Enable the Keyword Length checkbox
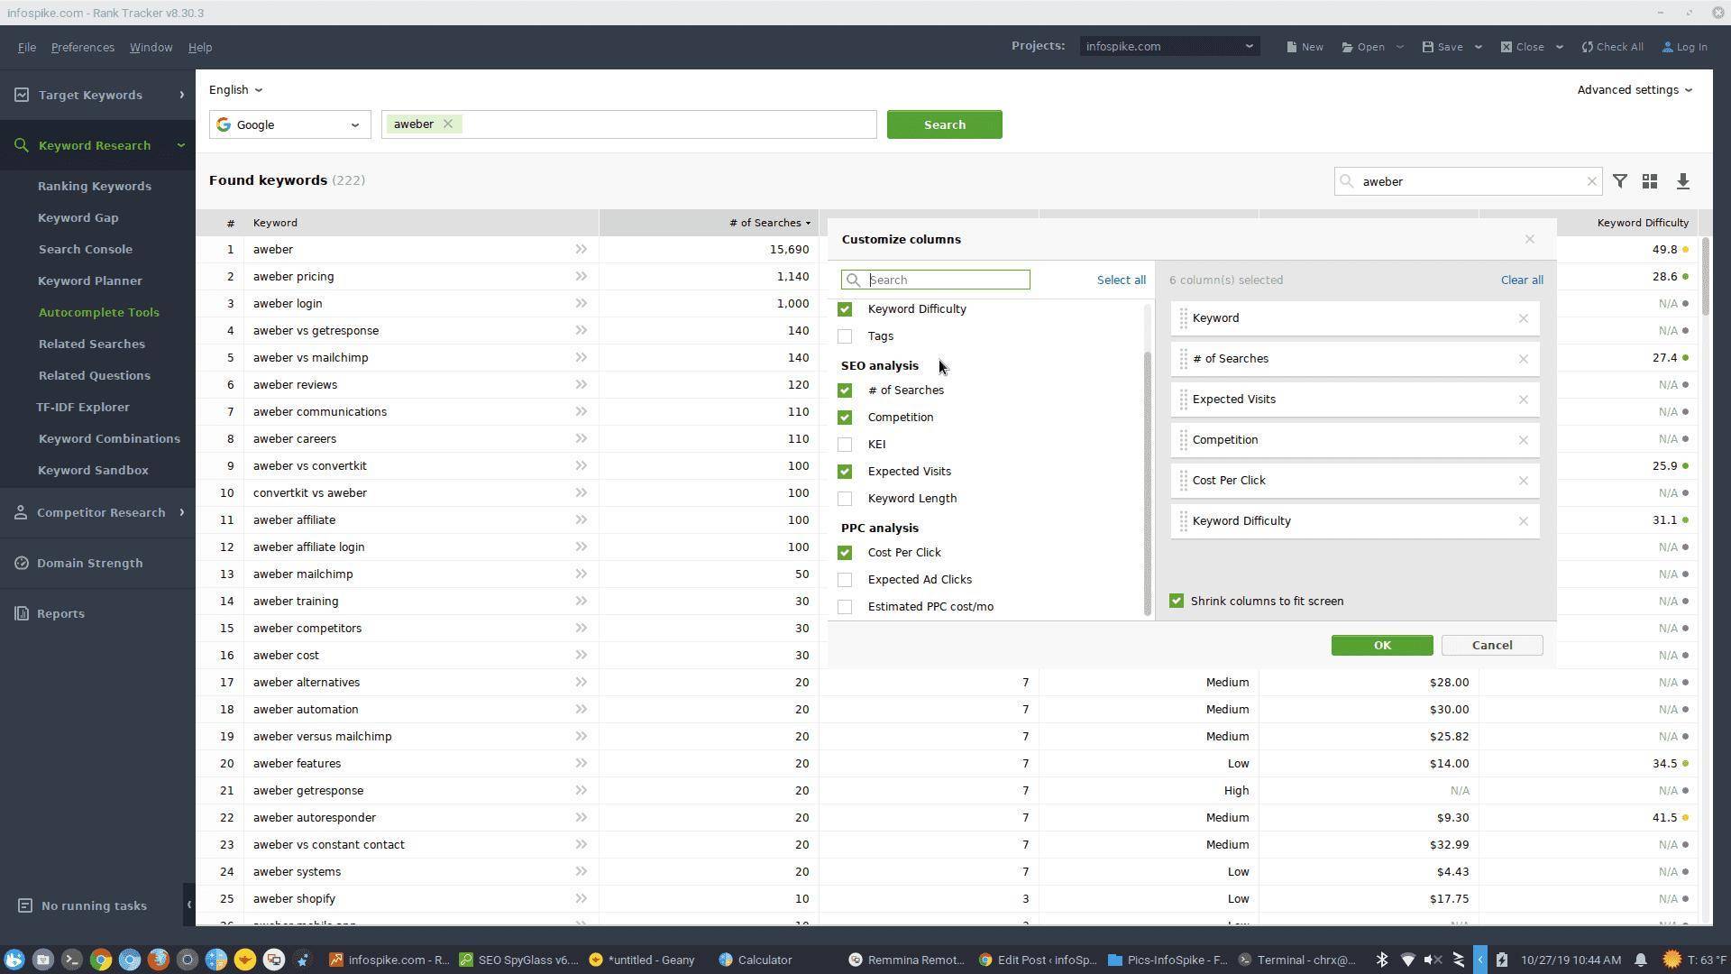Image resolution: width=1731 pixels, height=974 pixels. click(x=845, y=499)
